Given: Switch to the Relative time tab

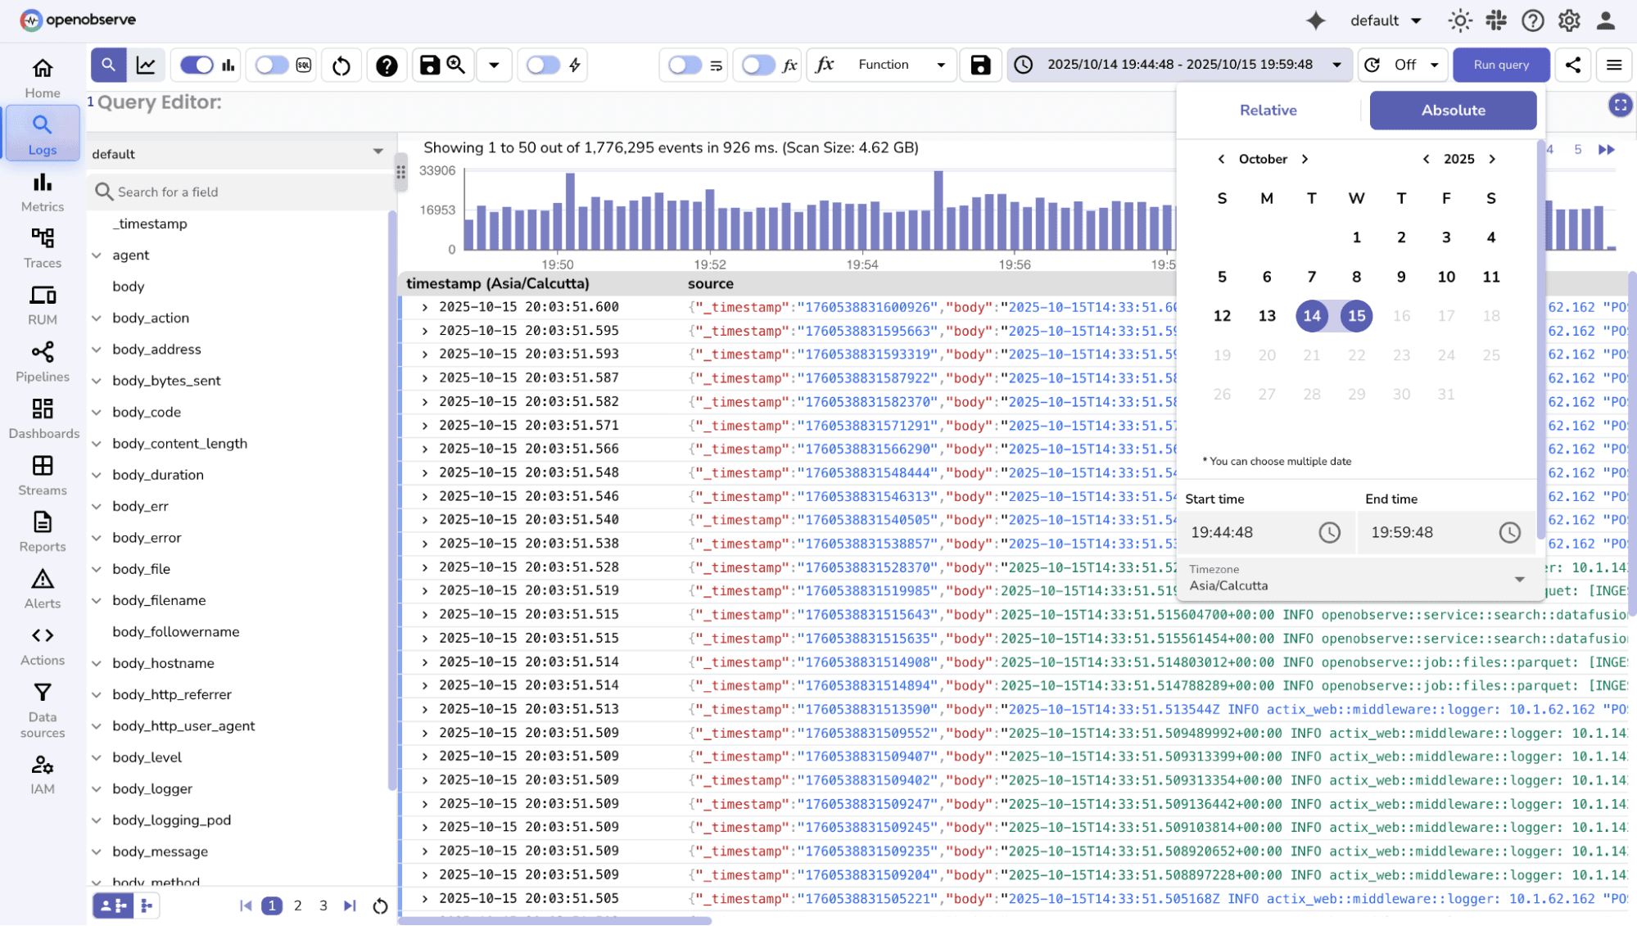Looking at the screenshot, I should 1268,110.
